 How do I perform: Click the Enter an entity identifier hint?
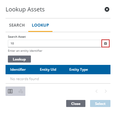25,51
